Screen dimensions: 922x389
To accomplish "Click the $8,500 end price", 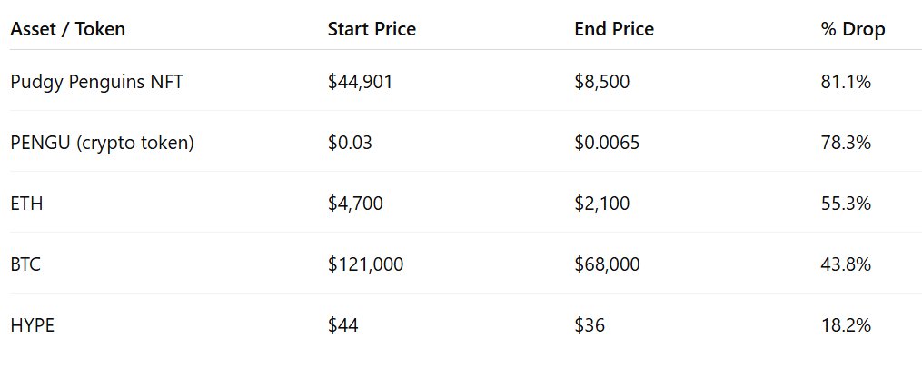I will [x=602, y=82].
